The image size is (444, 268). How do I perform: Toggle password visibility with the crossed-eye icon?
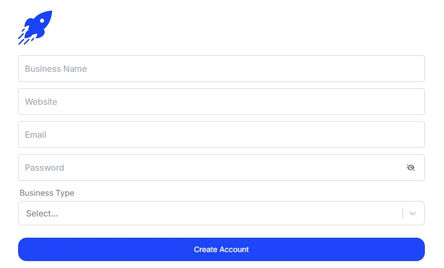(x=411, y=167)
